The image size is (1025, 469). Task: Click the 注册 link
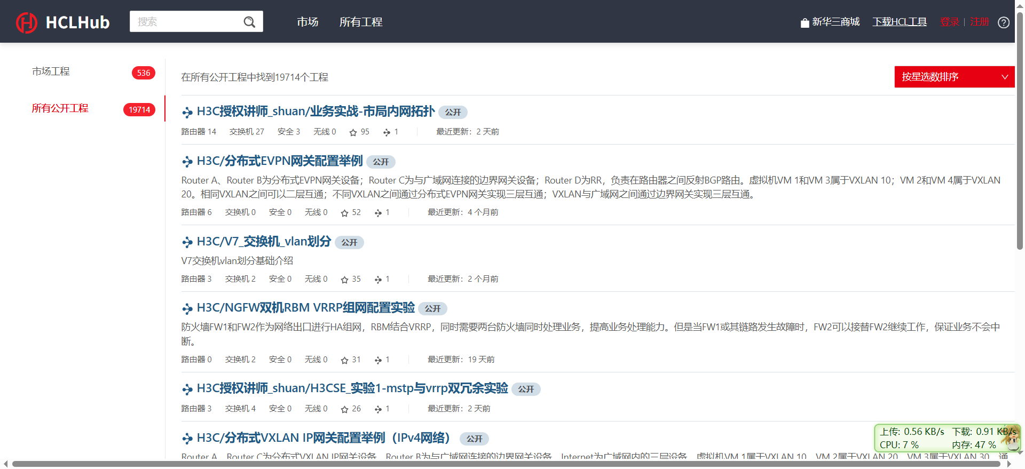click(x=980, y=22)
